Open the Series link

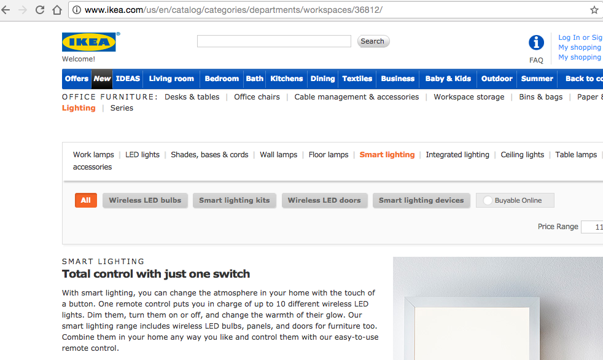click(122, 108)
